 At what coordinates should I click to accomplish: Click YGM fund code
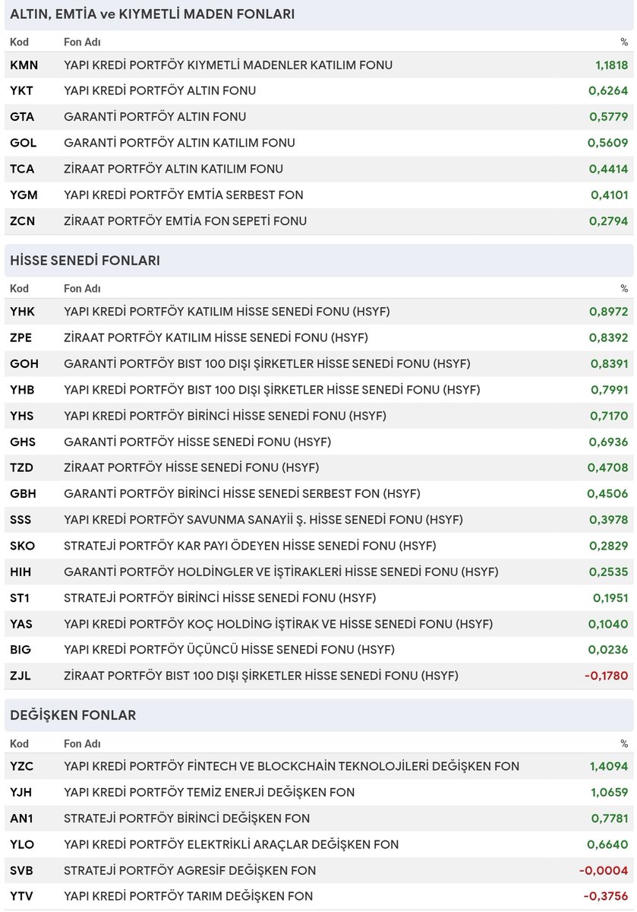pyautogui.click(x=24, y=195)
